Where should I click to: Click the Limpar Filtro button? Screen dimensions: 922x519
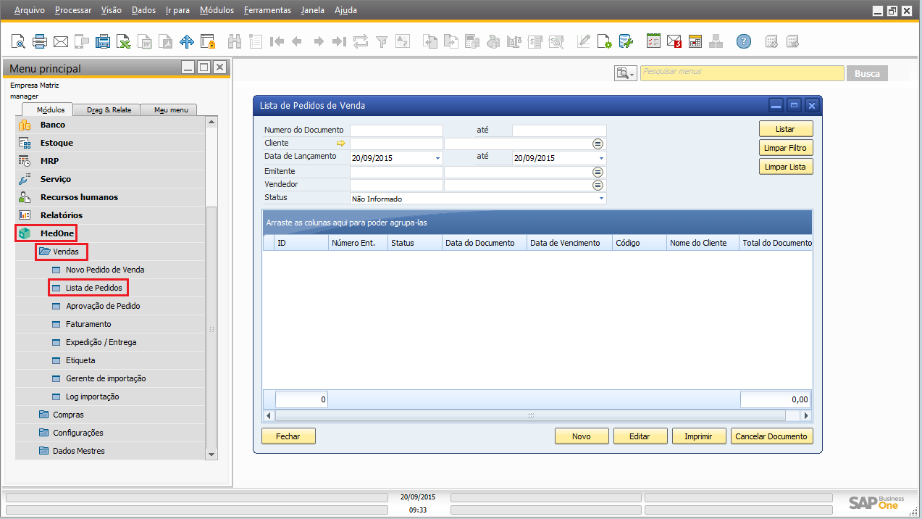[785, 148]
